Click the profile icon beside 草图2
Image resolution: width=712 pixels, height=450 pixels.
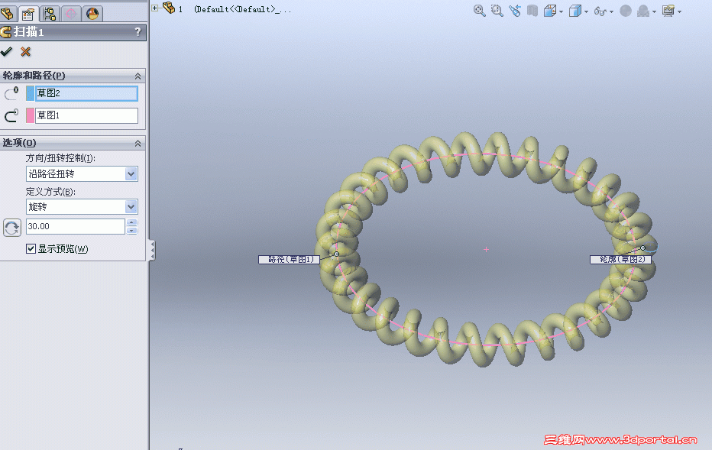(x=11, y=93)
